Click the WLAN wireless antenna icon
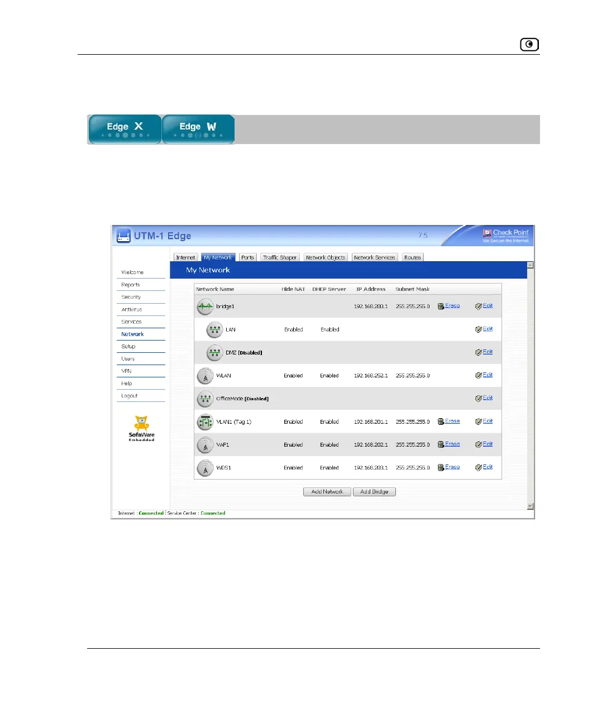The width and height of the screenshot is (602, 728). 205,376
